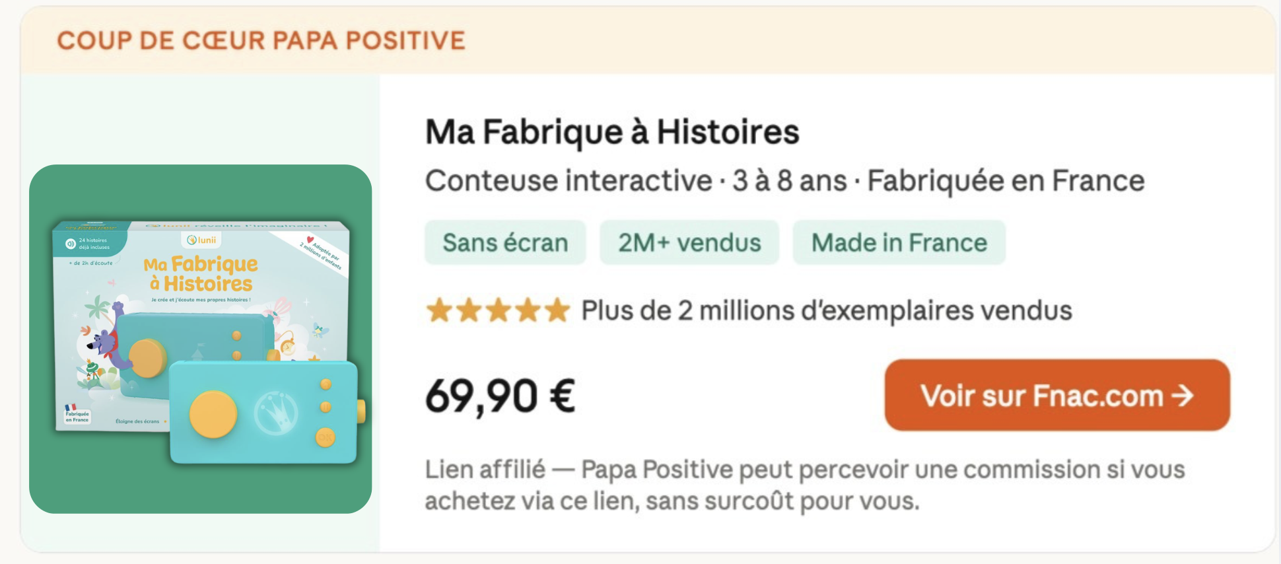Image resolution: width=1281 pixels, height=564 pixels.
Task: Toggle the 'Made in France' badge
Action: [x=899, y=242]
